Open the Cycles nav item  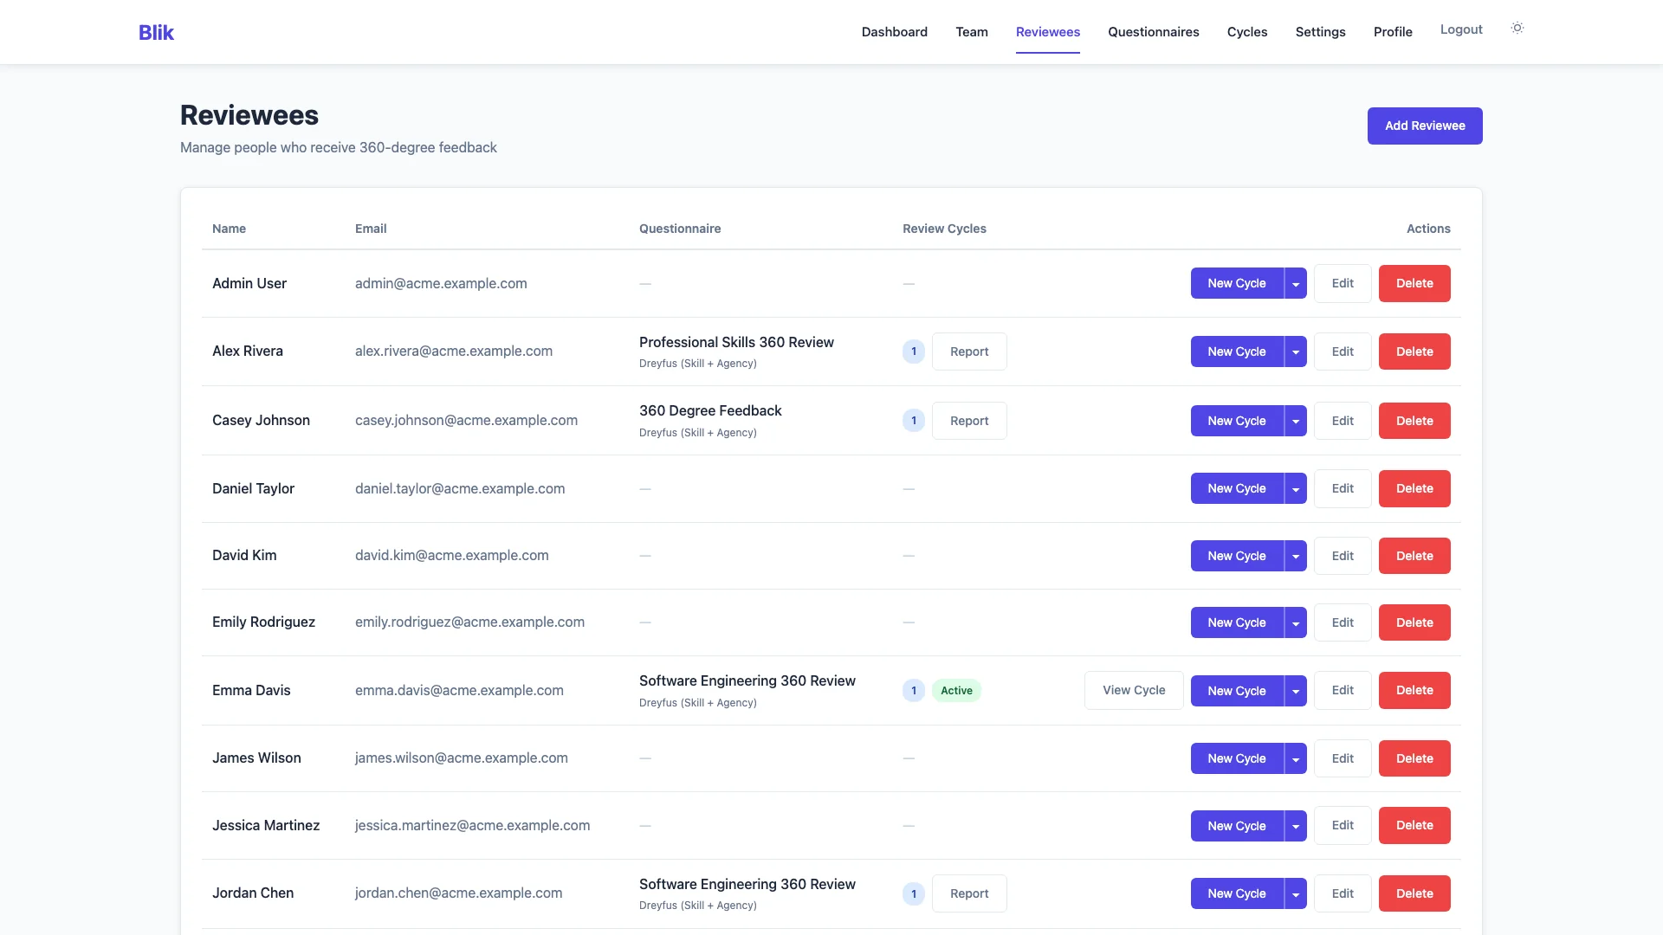point(1247,32)
